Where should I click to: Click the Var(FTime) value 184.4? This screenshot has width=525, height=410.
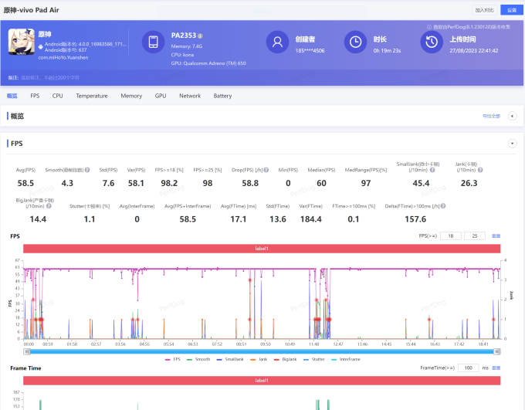point(311,219)
